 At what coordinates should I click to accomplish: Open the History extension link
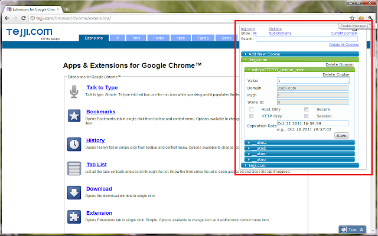tap(96, 140)
